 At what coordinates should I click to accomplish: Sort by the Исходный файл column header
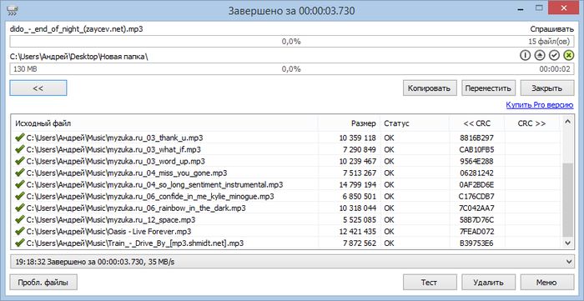tap(164, 123)
